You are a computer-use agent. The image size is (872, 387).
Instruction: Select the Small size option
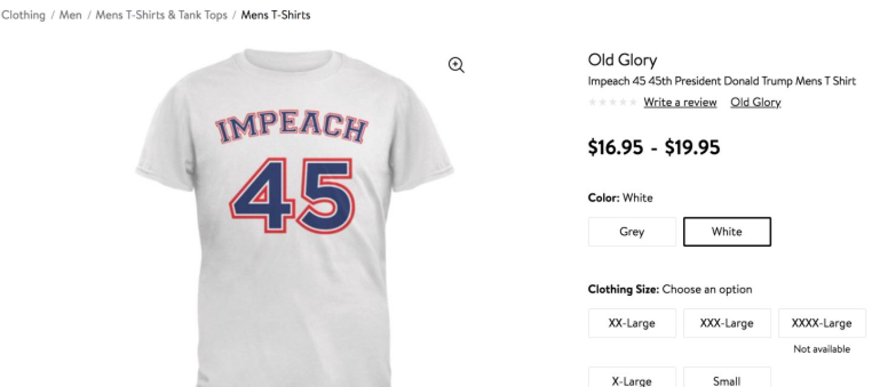[x=727, y=381]
